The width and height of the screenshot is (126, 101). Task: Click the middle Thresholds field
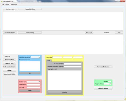coord(68,57)
